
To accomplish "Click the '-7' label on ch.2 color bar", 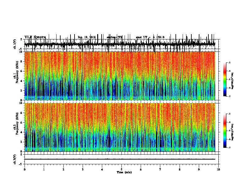I will coord(229,148).
